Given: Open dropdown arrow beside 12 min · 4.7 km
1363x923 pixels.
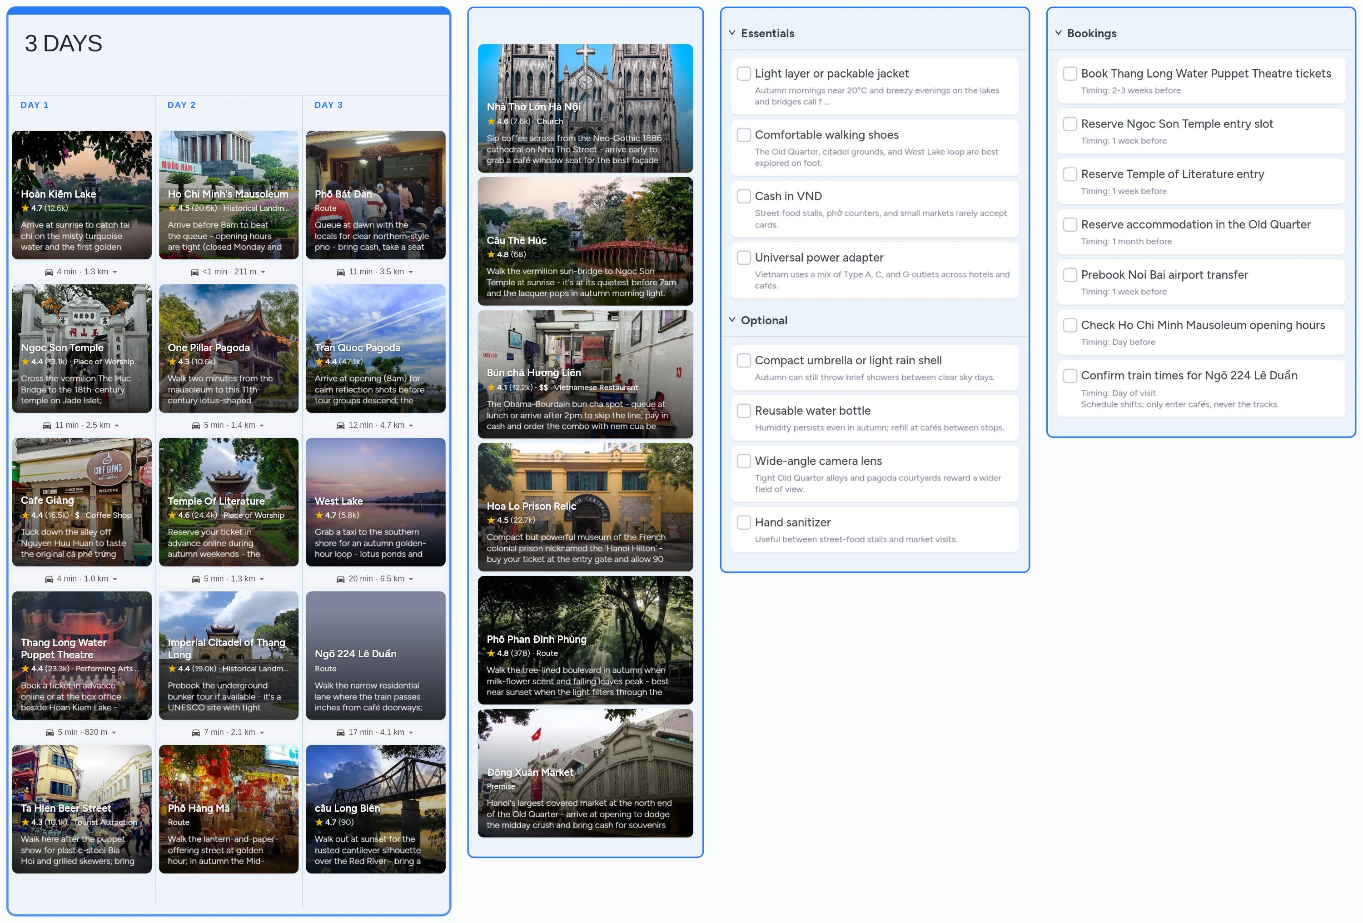Looking at the screenshot, I should (x=411, y=426).
